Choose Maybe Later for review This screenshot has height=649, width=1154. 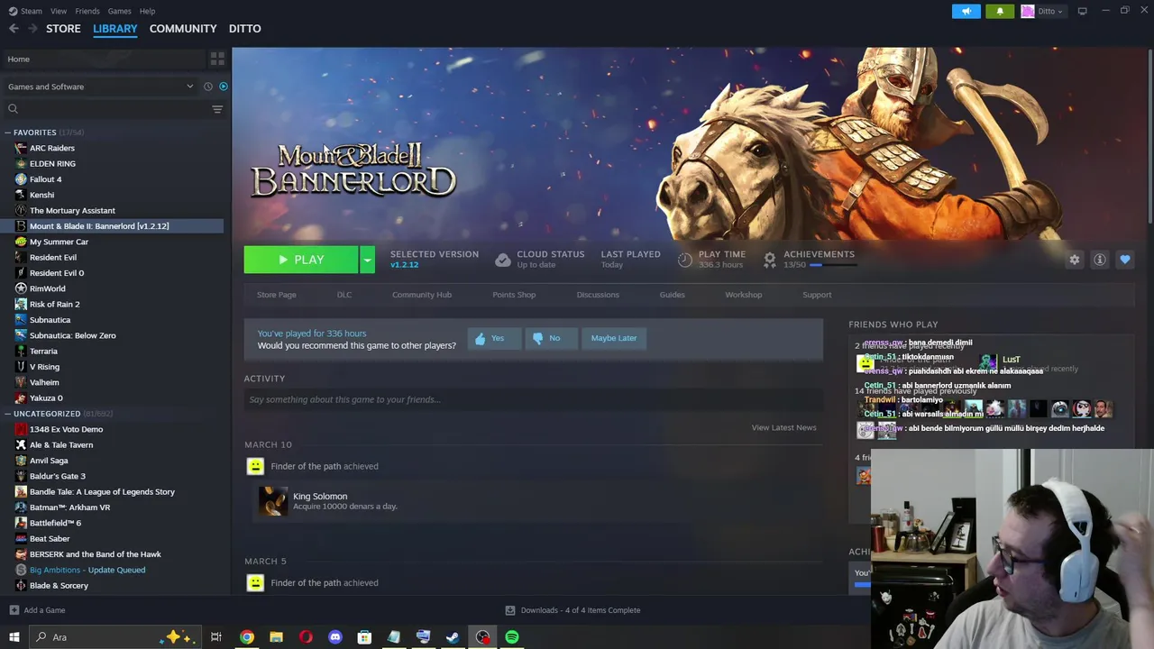[614, 338]
